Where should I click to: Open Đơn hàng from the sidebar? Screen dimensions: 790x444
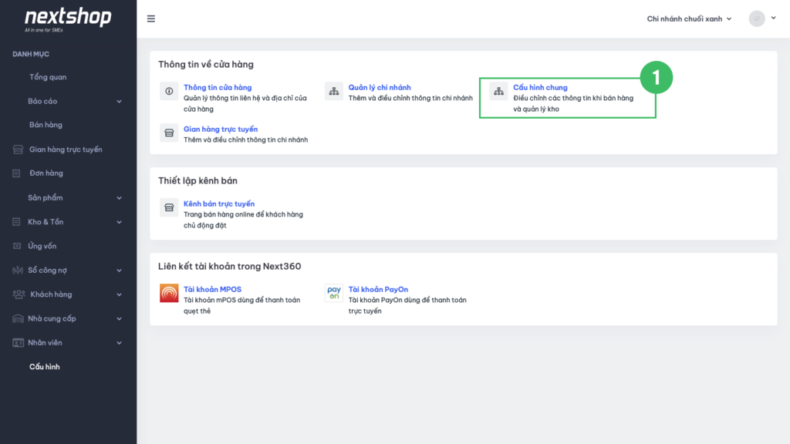(x=46, y=173)
